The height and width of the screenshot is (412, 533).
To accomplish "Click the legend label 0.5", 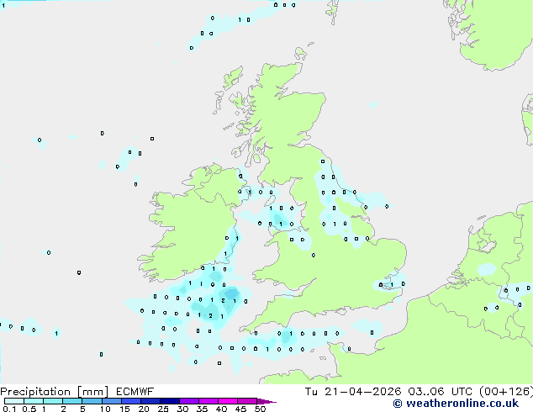I will pyautogui.click(x=29, y=409).
